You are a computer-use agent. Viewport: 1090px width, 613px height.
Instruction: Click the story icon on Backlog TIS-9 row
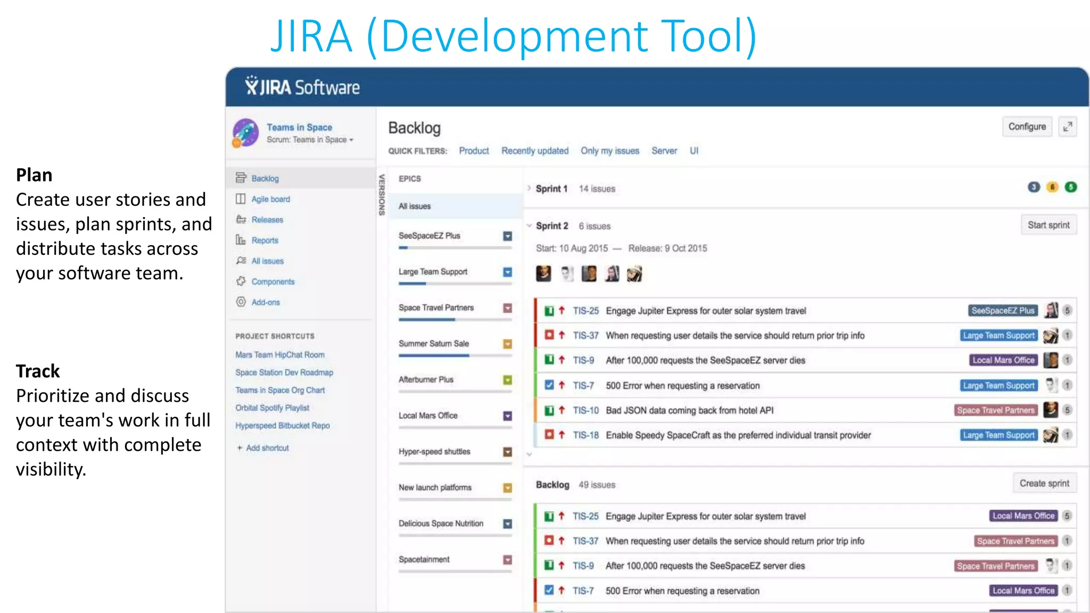(549, 566)
